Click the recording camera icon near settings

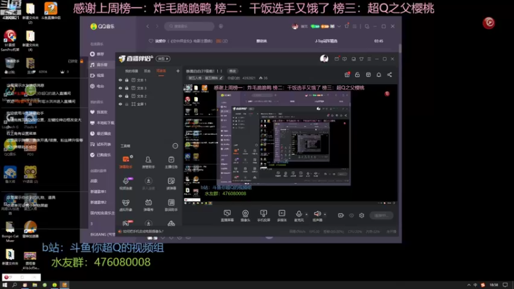[341, 216]
